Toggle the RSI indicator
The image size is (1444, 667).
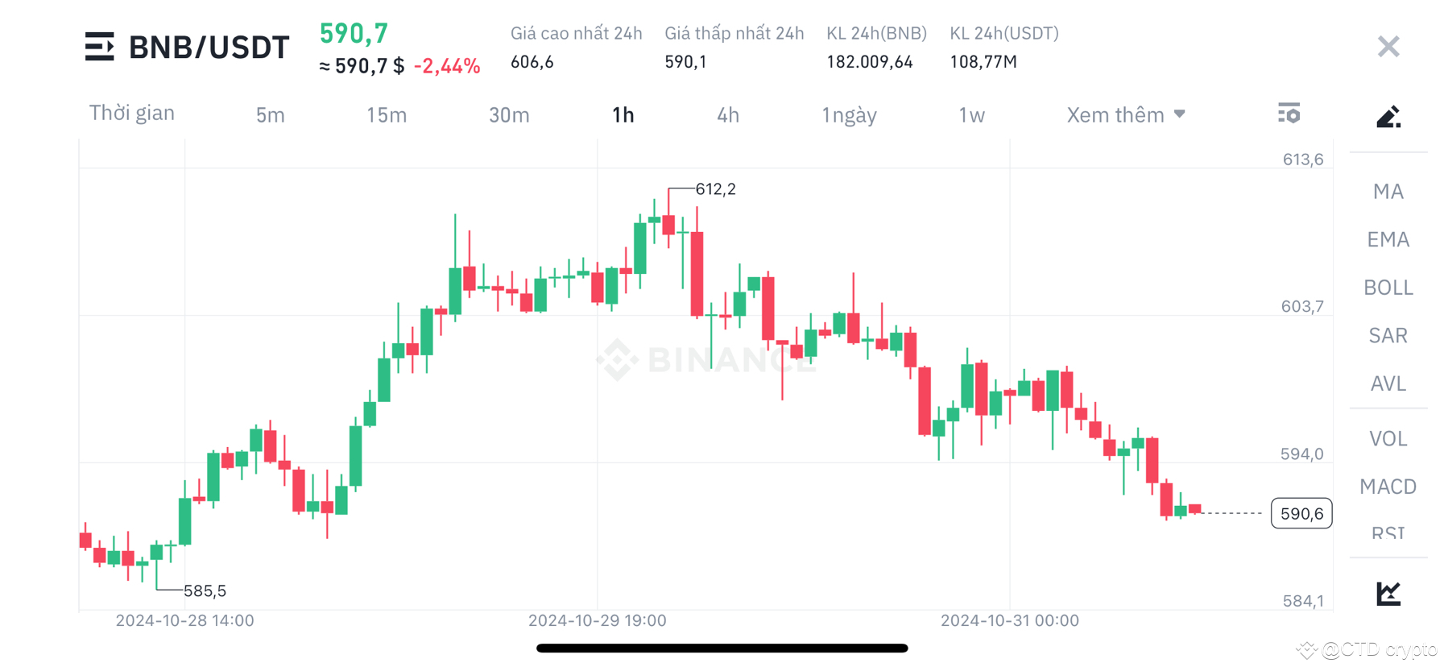pos(1388,532)
